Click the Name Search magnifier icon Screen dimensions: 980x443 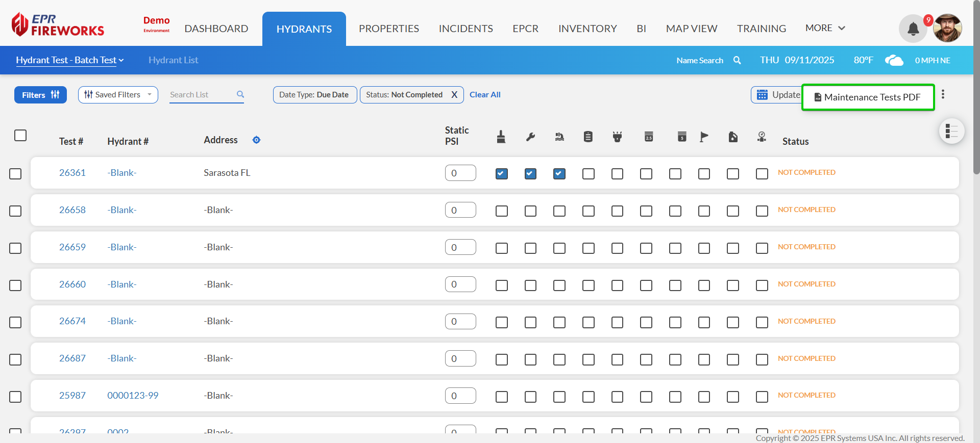point(737,60)
